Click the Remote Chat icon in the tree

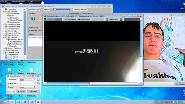[x=8, y=22]
